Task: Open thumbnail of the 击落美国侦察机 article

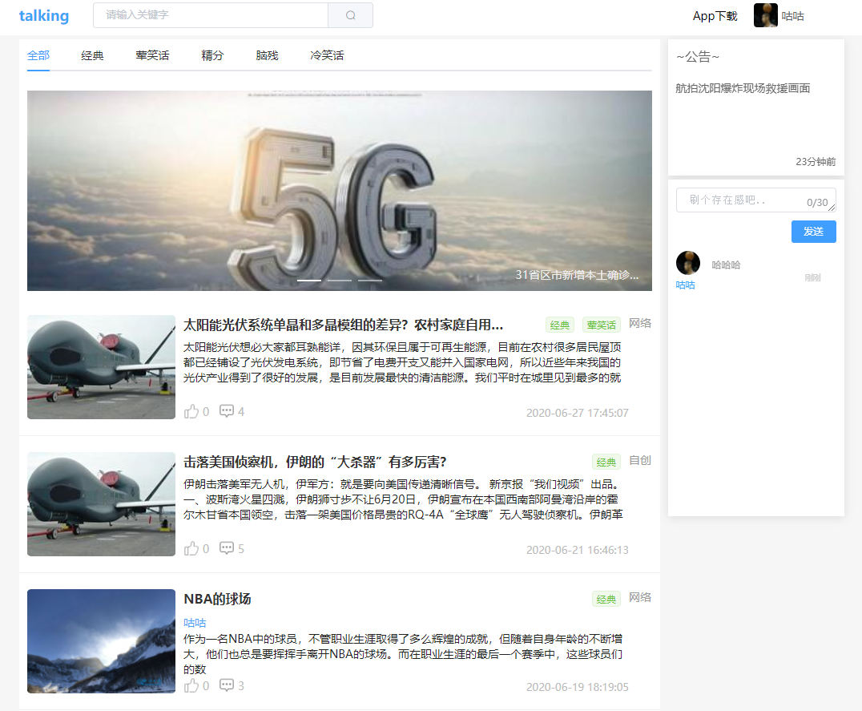Action: click(101, 503)
